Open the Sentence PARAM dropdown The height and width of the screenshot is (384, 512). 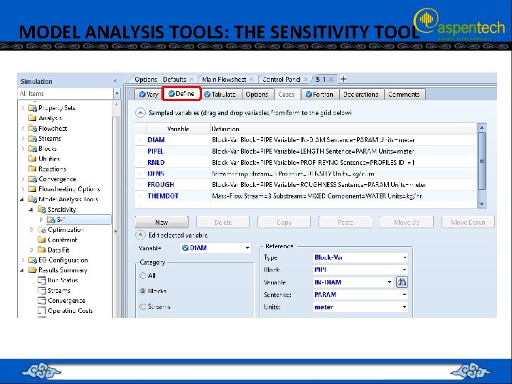[405, 294]
